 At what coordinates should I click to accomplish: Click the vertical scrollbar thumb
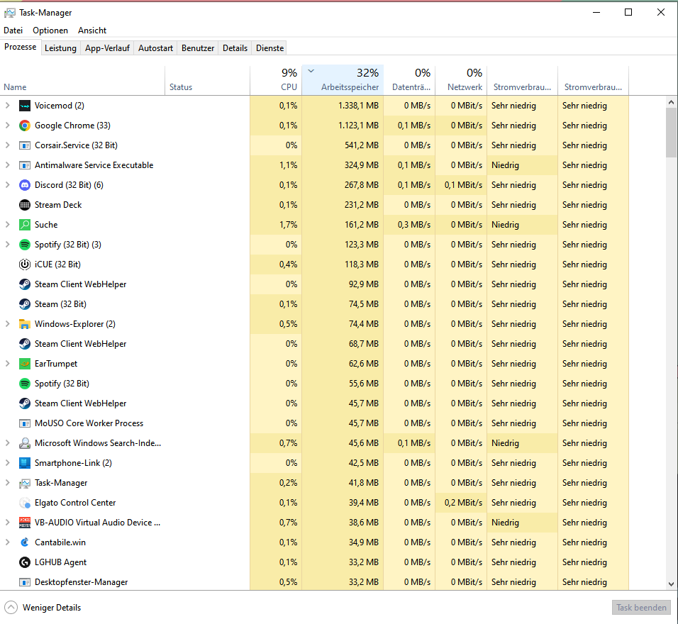[x=671, y=133]
